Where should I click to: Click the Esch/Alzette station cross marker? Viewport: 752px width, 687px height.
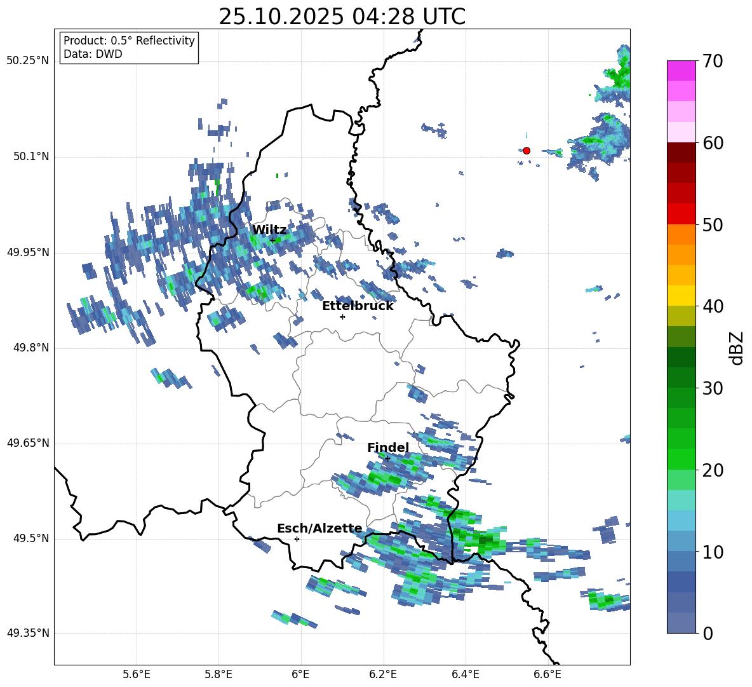coord(297,539)
